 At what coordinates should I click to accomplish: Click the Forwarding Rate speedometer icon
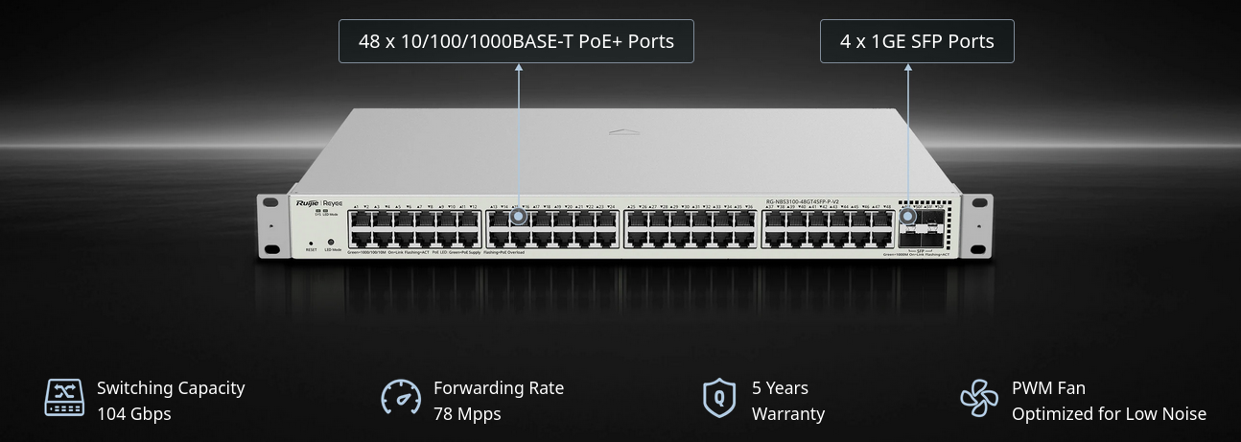pyautogui.click(x=401, y=398)
